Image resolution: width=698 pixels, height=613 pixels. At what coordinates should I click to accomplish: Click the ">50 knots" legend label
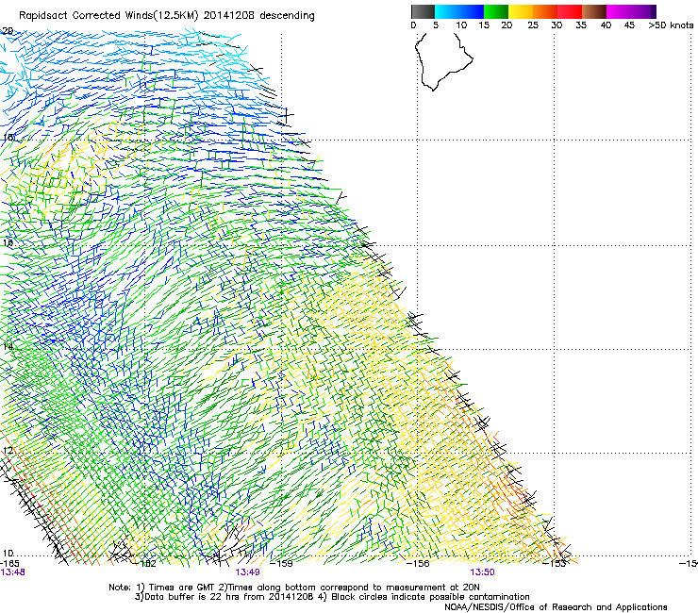(671, 25)
